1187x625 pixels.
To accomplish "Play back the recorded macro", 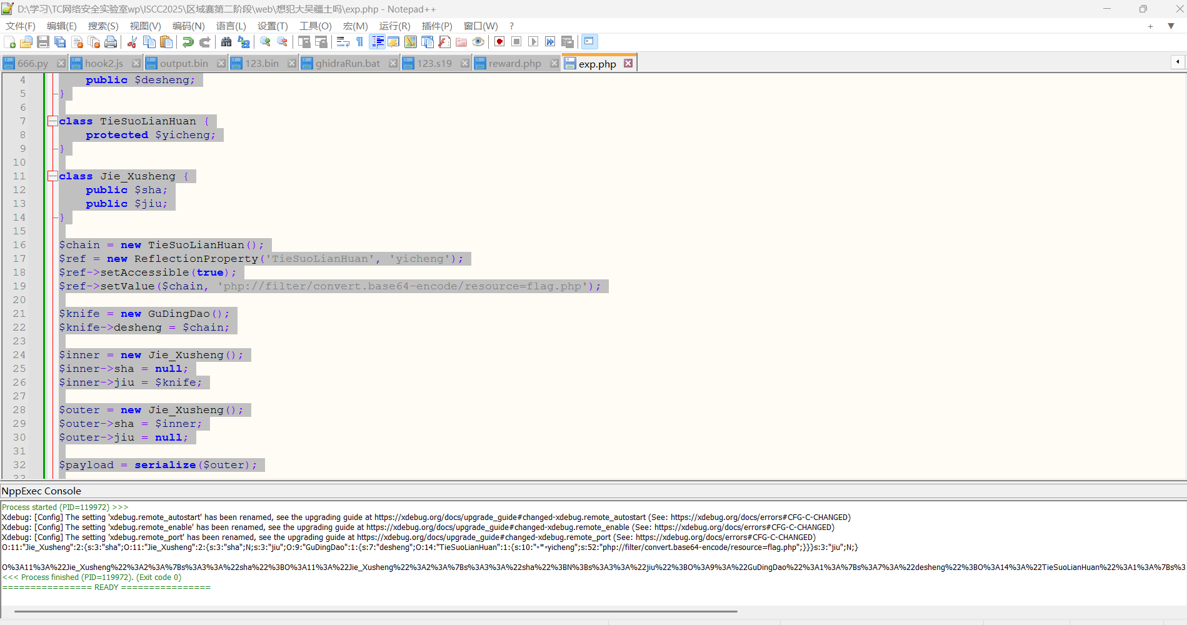I will point(533,42).
